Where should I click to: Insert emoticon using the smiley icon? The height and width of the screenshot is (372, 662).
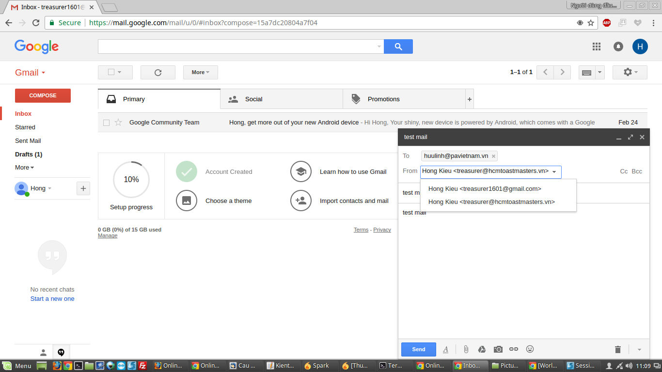(530, 349)
